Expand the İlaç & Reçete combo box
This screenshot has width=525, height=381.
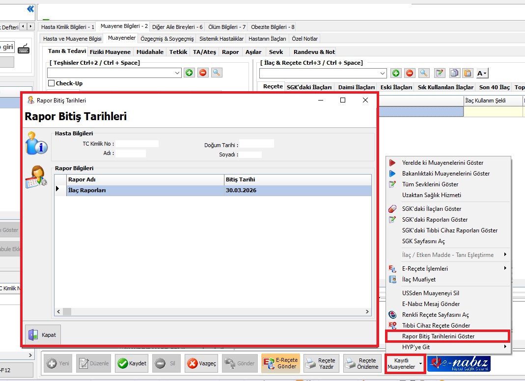point(384,74)
